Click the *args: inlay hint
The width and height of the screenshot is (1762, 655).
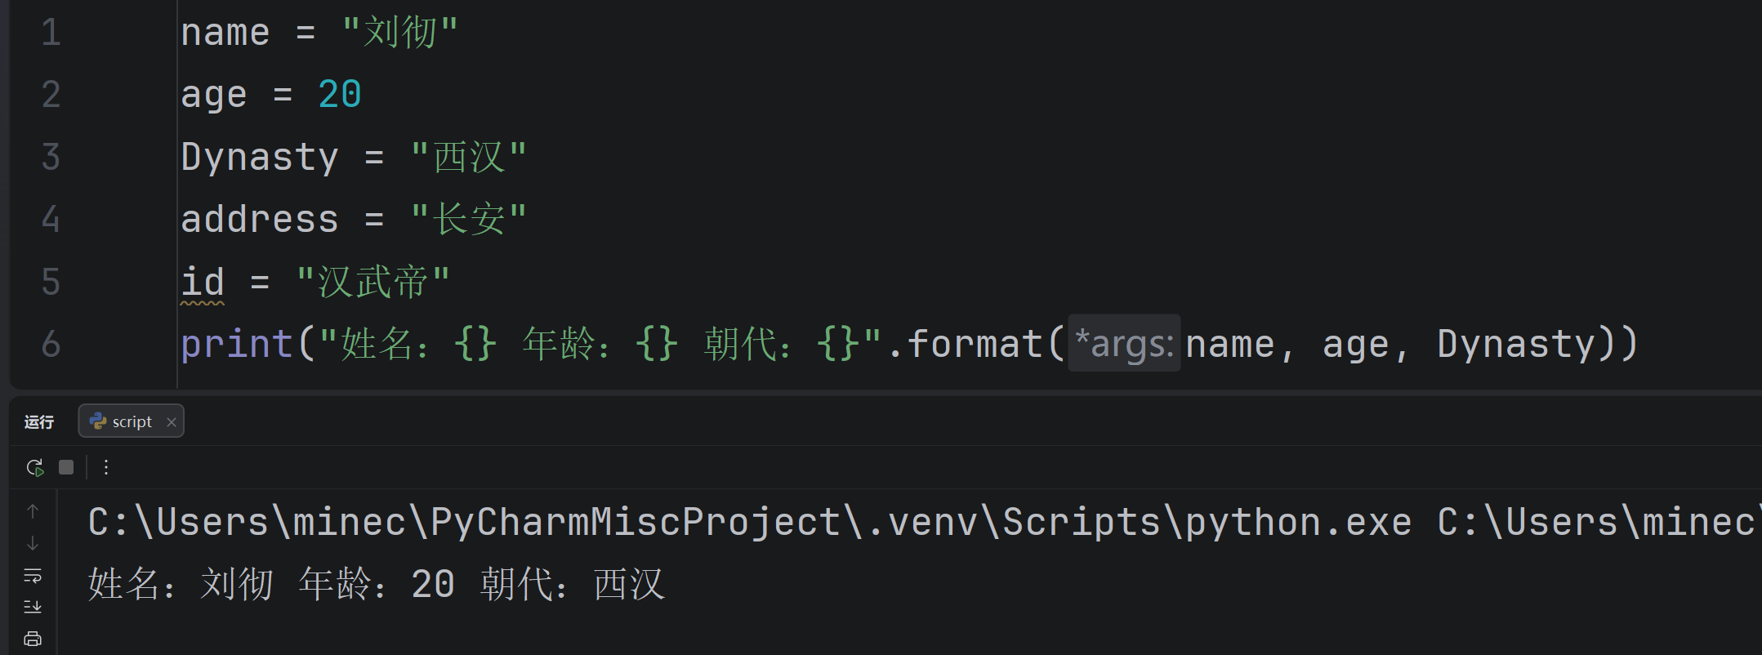(1124, 343)
